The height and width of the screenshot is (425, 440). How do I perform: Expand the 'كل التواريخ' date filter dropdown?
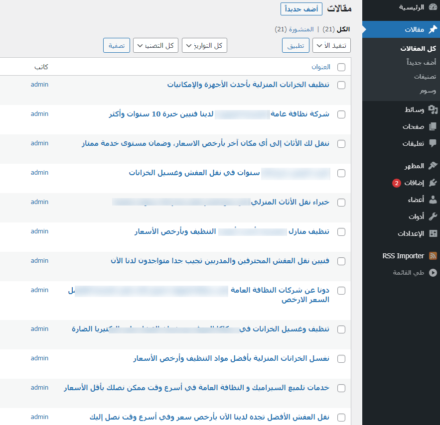tap(204, 46)
